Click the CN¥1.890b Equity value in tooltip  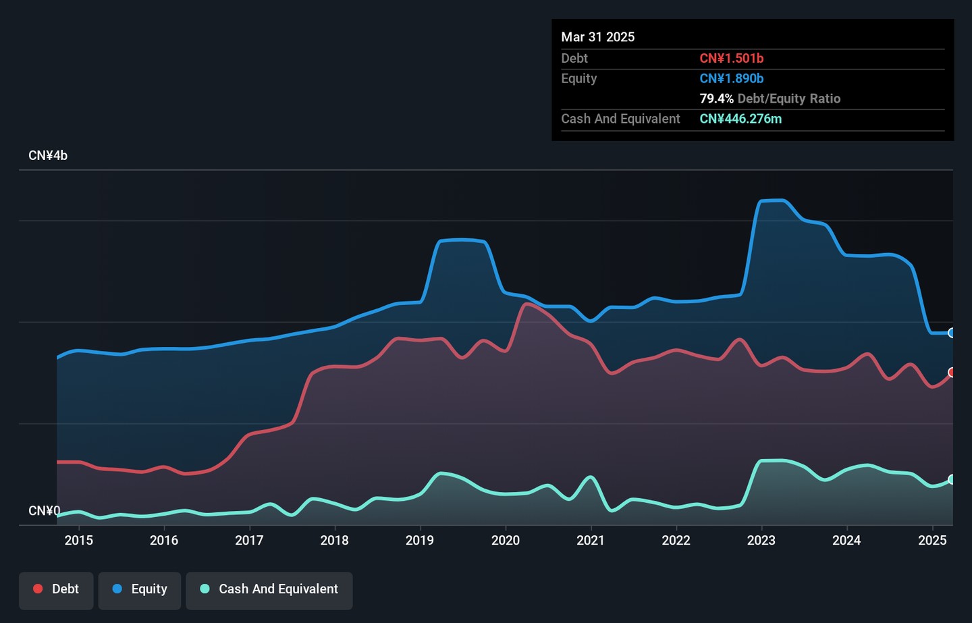731,79
